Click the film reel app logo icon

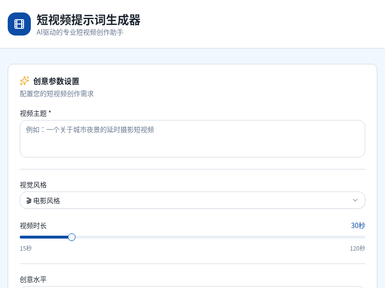tap(19, 24)
